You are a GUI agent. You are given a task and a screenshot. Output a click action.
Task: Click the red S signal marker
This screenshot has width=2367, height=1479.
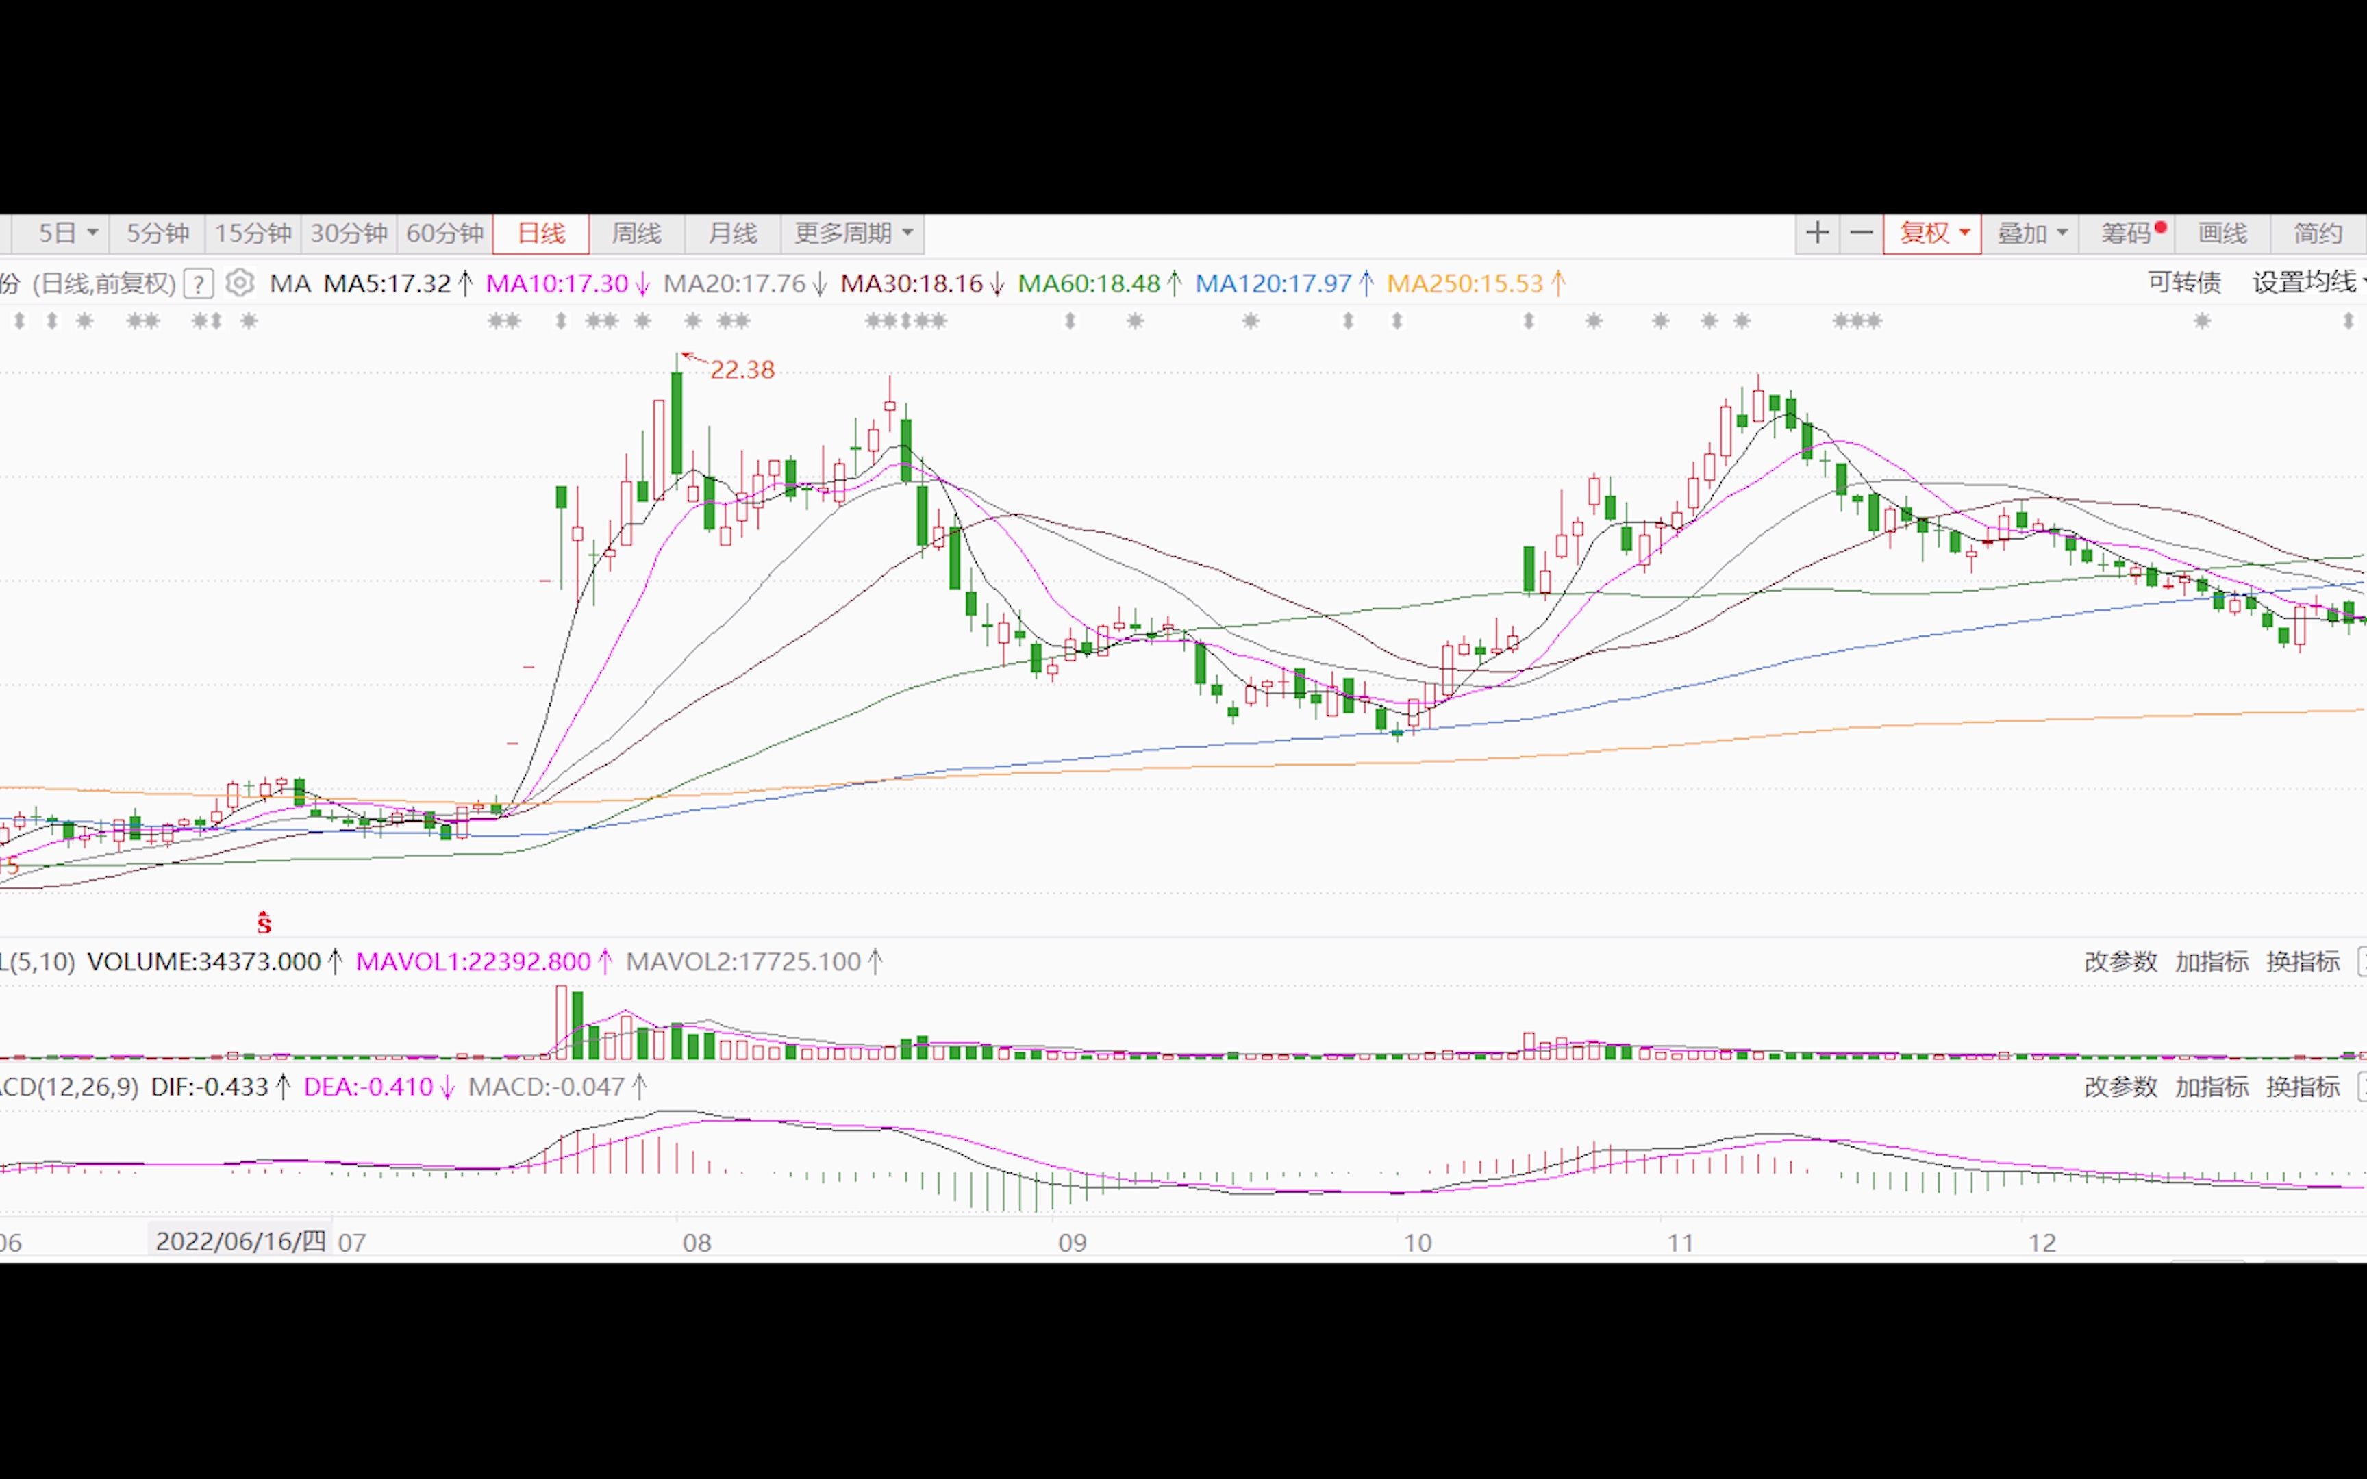[264, 922]
